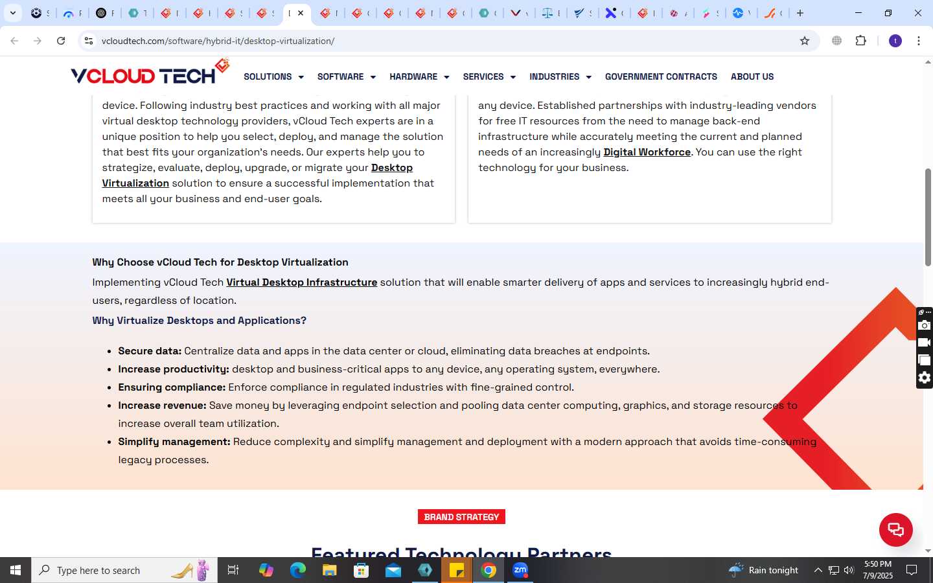Expand the SOFTWARE dropdown
This screenshot has height=583, width=933.
point(347,76)
